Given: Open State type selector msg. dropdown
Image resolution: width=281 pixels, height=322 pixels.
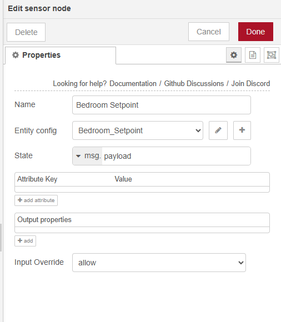Looking at the screenshot, I should [x=88, y=156].
